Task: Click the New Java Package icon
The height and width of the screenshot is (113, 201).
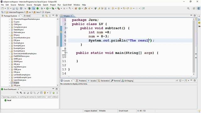Action: pyautogui.click(x=76, y=8)
